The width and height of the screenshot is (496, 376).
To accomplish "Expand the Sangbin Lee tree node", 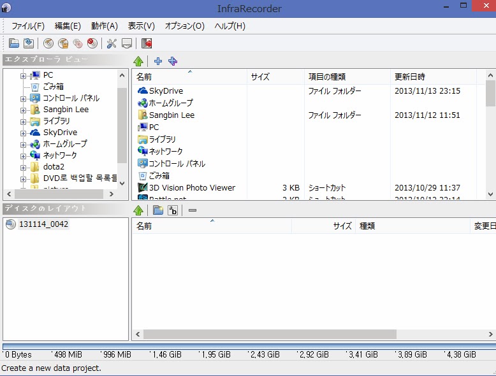I will (x=23, y=110).
